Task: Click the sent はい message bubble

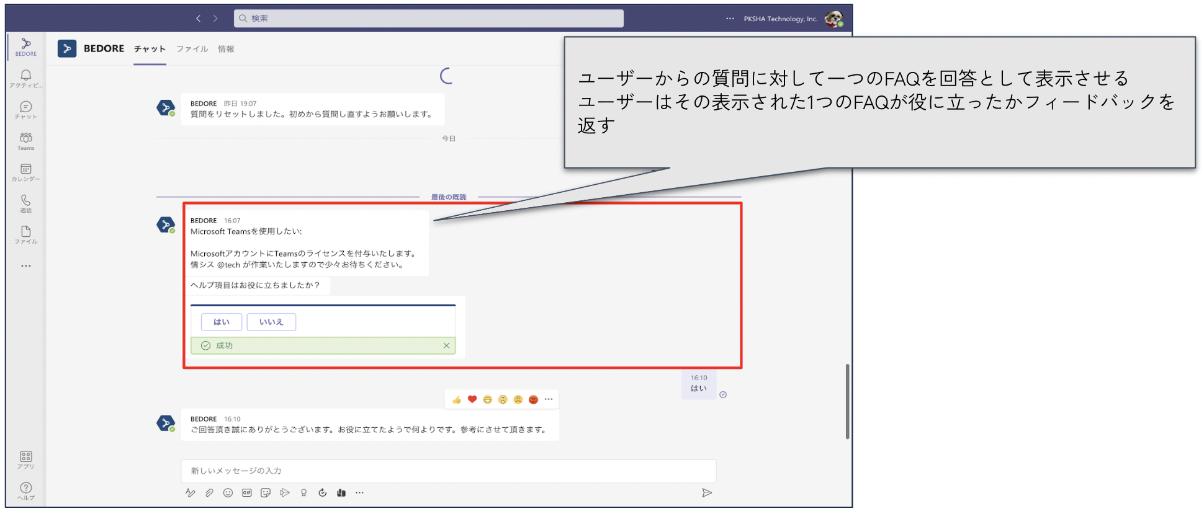Action: point(699,384)
